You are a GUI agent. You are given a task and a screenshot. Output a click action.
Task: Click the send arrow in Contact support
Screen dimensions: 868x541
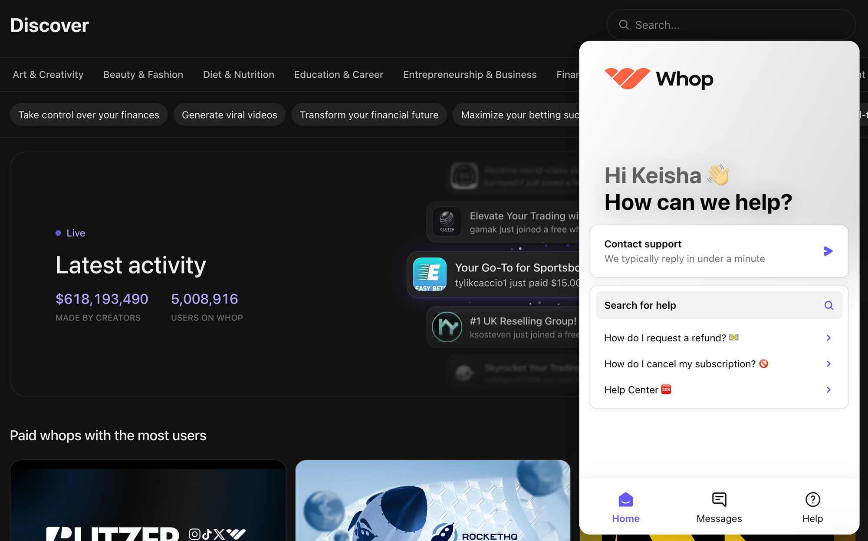(x=828, y=251)
